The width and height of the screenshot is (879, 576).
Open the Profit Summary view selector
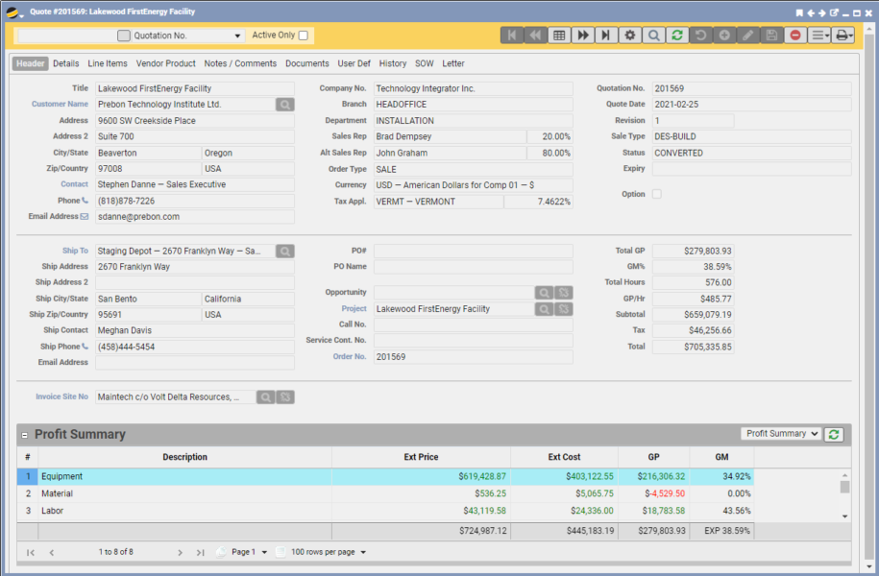(781, 434)
